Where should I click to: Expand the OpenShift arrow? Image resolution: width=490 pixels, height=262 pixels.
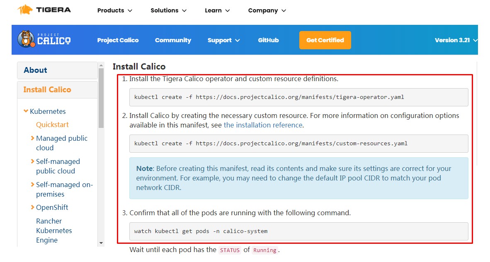tap(33, 207)
